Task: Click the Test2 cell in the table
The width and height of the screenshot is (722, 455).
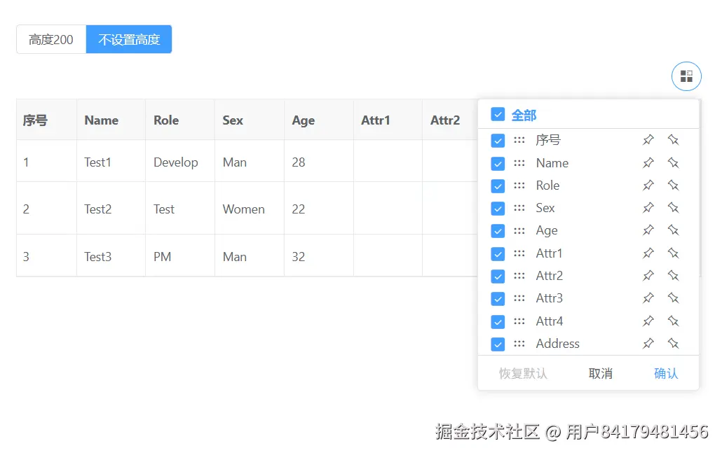Action: tap(98, 209)
